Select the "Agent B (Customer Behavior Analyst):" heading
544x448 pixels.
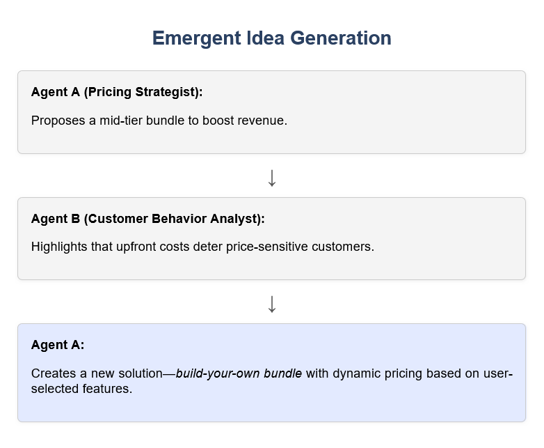(x=148, y=219)
